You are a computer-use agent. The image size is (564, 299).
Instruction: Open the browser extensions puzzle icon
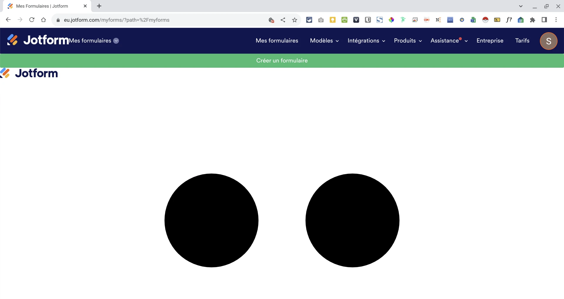point(533,20)
